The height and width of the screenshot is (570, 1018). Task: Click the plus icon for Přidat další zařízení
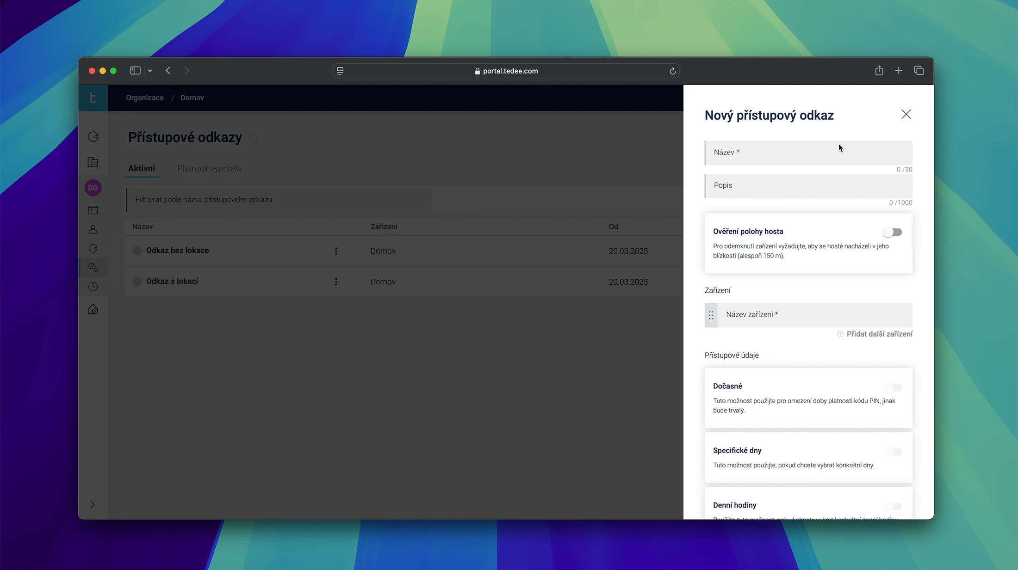[840, 334]
